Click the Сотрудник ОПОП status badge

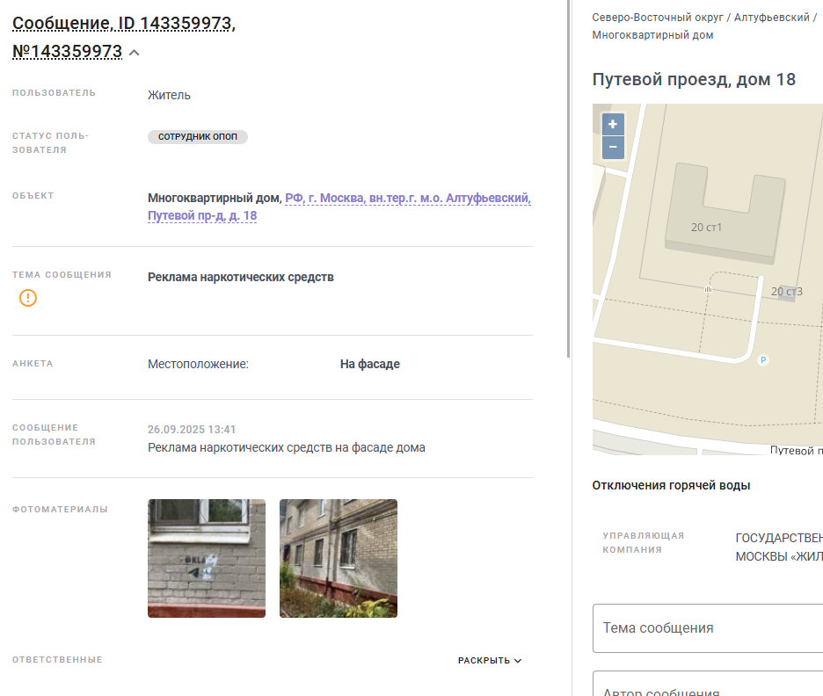(197, 137)
